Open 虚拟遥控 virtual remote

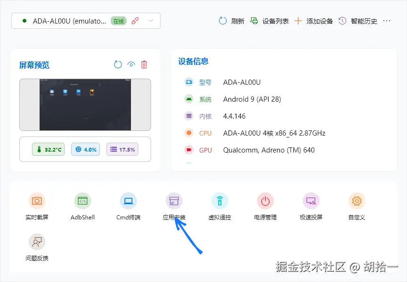pos(220,206)
